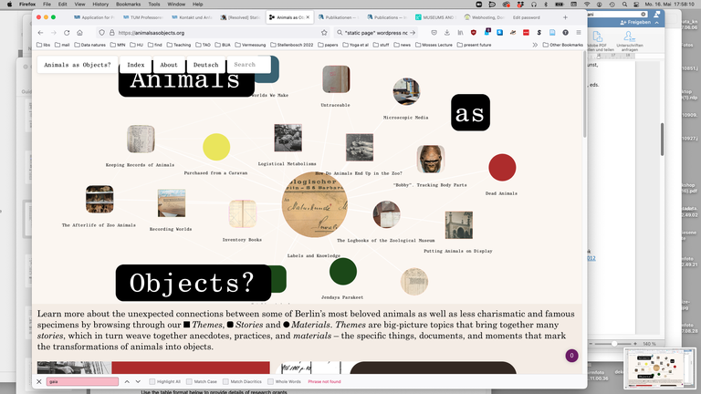Open the dark circular extension icon

click(566, 33)
